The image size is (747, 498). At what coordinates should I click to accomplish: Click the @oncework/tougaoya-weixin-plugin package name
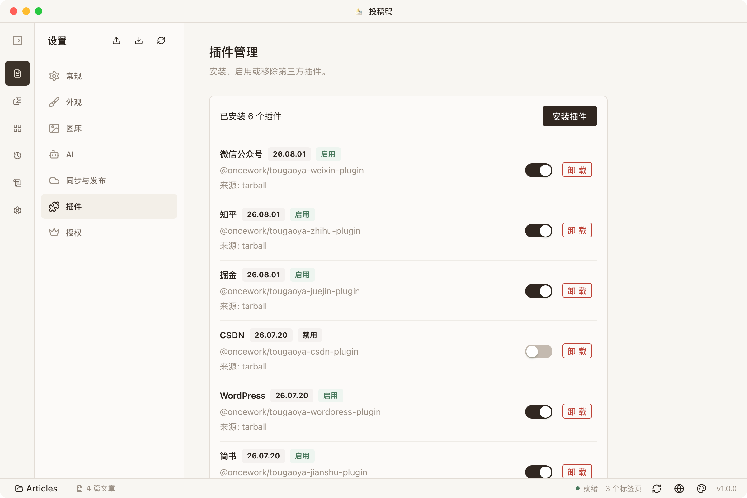[292, 171]
